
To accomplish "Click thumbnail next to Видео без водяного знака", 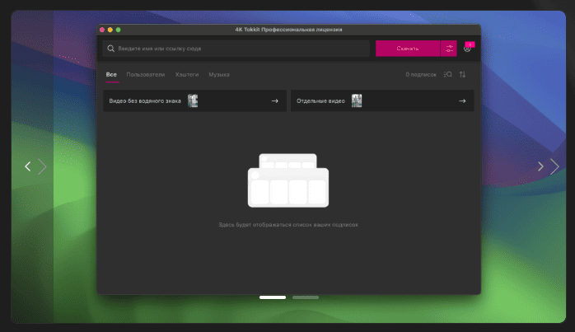I will [193, 101].
